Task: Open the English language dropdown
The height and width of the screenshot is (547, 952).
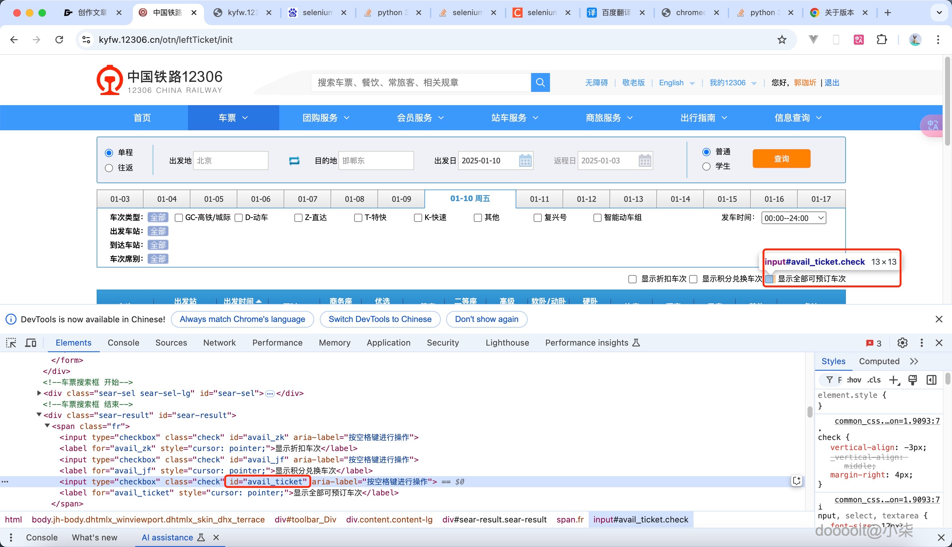Action: pos(676,83)
